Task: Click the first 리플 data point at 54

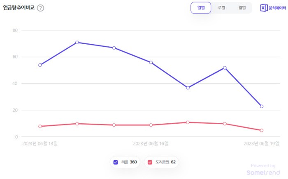Action: pyautogui.click(x=40, y=65)
